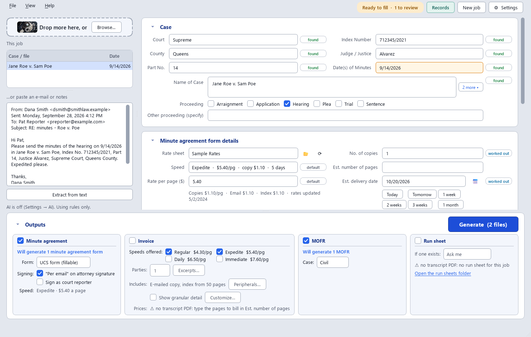
Task: Open the run sheets folder link
Action: 443,273
